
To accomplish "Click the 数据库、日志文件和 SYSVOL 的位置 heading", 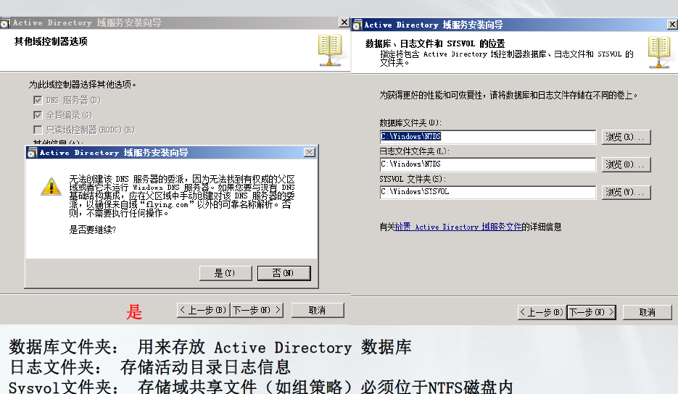I will (x=435, y=43).
